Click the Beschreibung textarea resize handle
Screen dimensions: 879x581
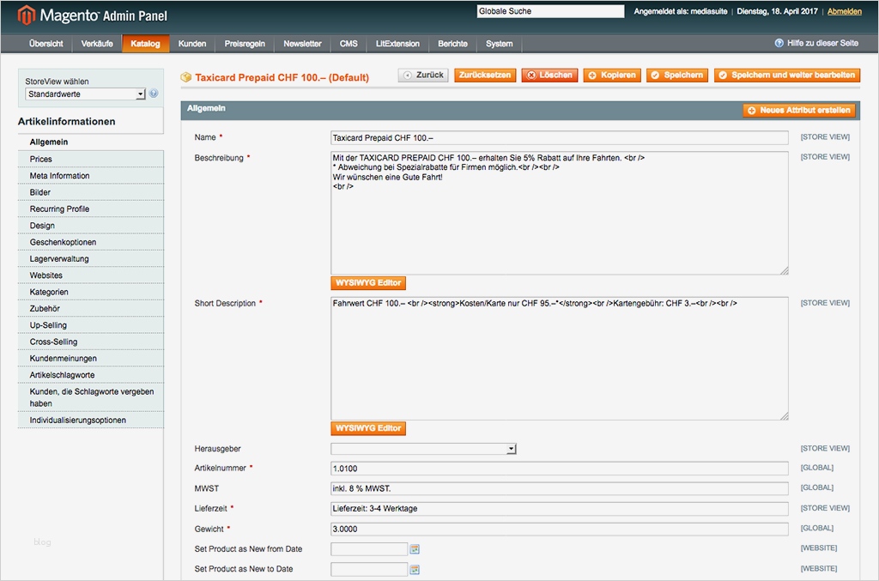pyautogui.click(x=785, y=270)
